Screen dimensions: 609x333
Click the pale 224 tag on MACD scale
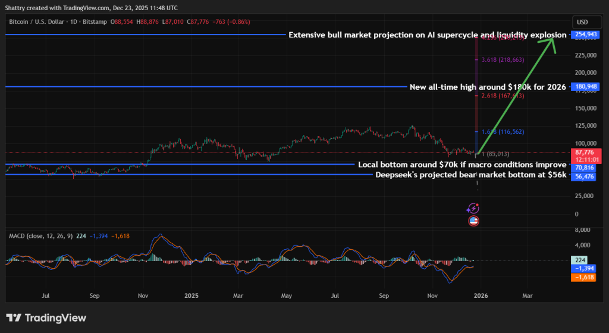579,260
